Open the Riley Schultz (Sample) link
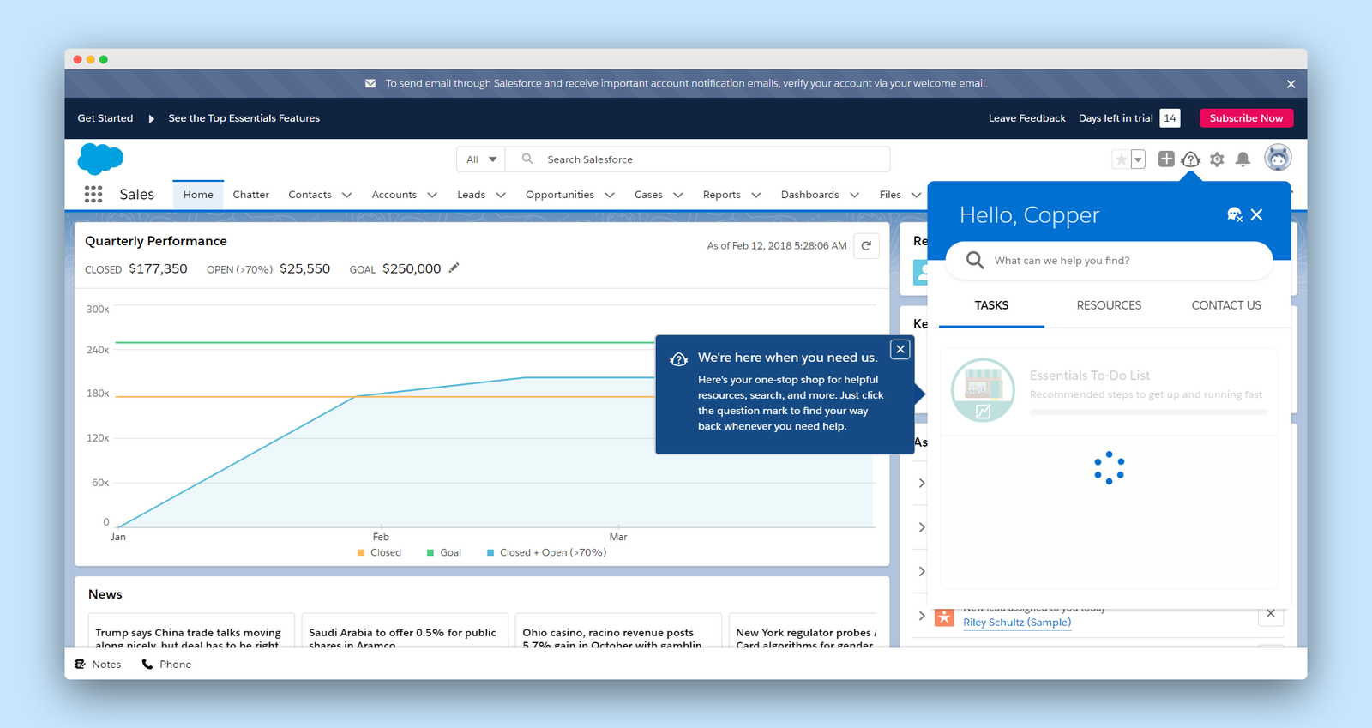1372x728 pixels. pyautogui.click(x=1017, y=623)
